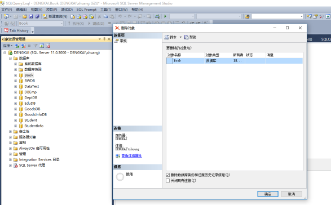331x205 pixels.
Task: Click the 消息 (Message) column header
Action: (284, 55)
